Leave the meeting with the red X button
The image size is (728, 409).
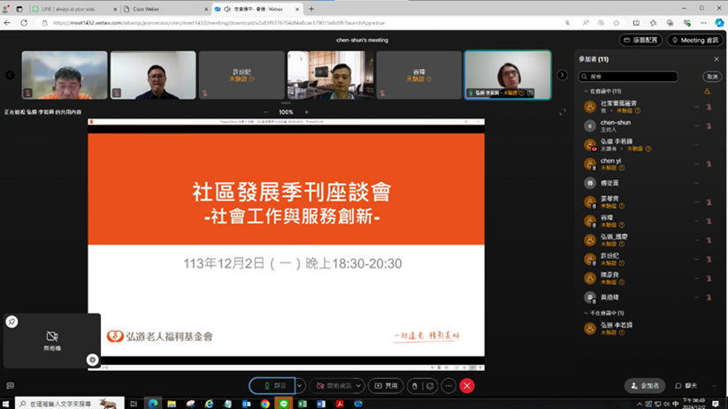467,386
